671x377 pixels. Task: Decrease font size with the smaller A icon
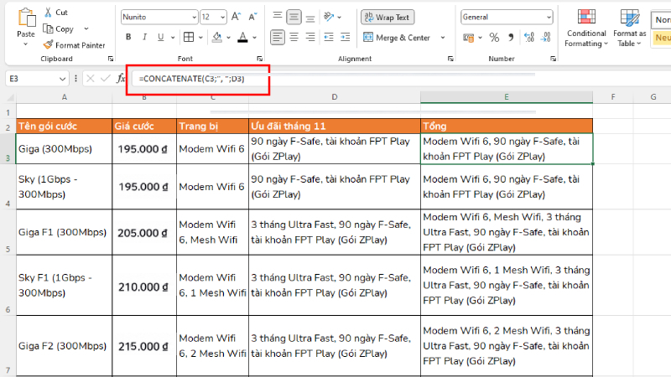(252, 17)
